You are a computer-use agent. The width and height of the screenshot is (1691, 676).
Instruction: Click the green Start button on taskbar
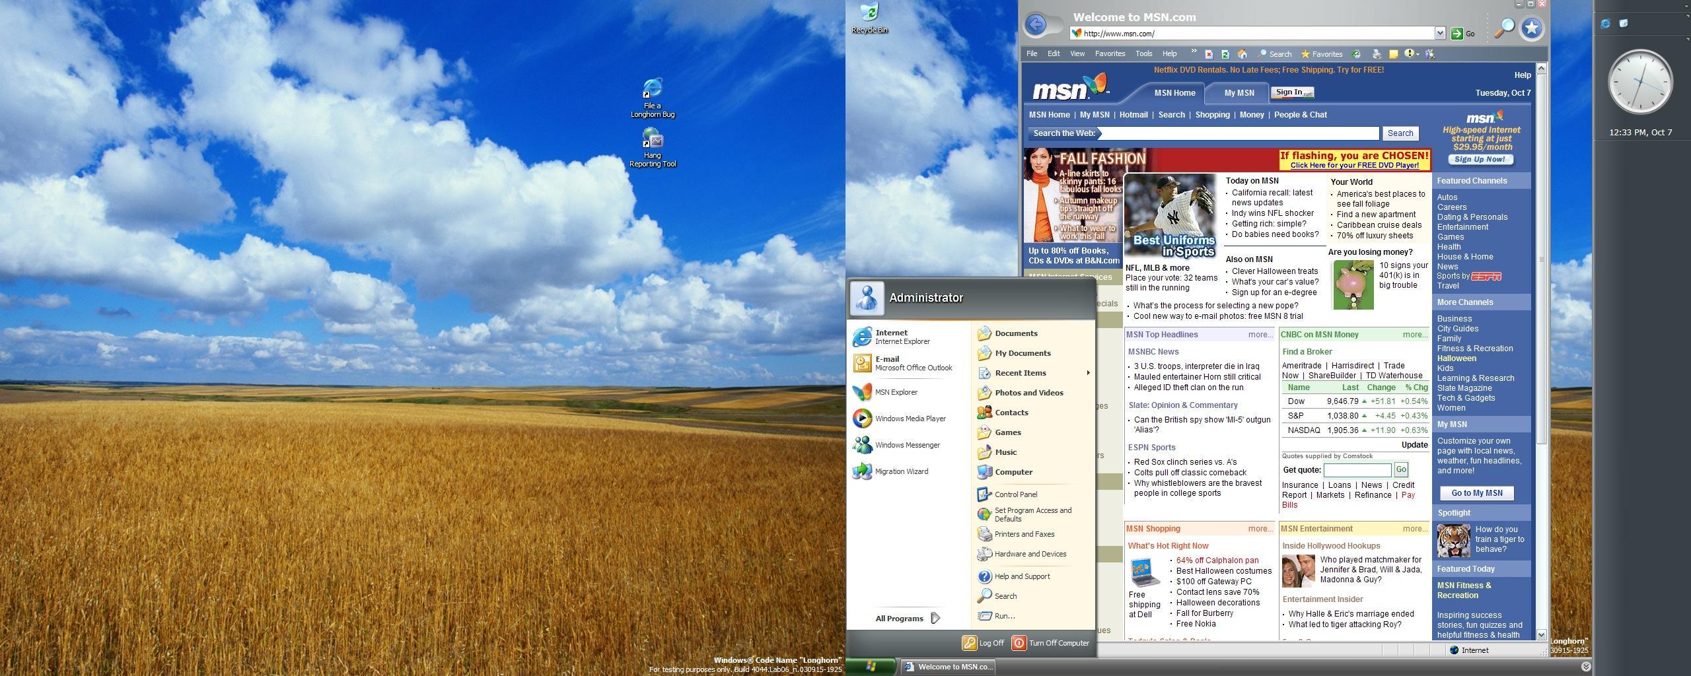point(871,667)
